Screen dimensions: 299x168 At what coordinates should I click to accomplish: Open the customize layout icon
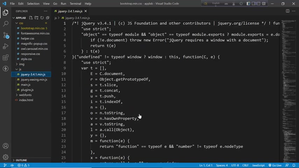click(x=264, y=3)
